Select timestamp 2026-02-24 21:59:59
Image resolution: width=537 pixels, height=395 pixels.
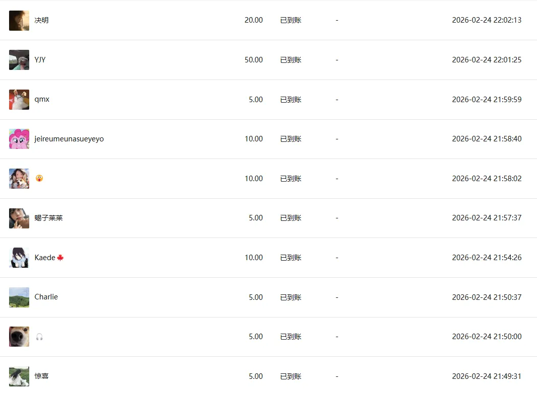[x=487, y=100]
